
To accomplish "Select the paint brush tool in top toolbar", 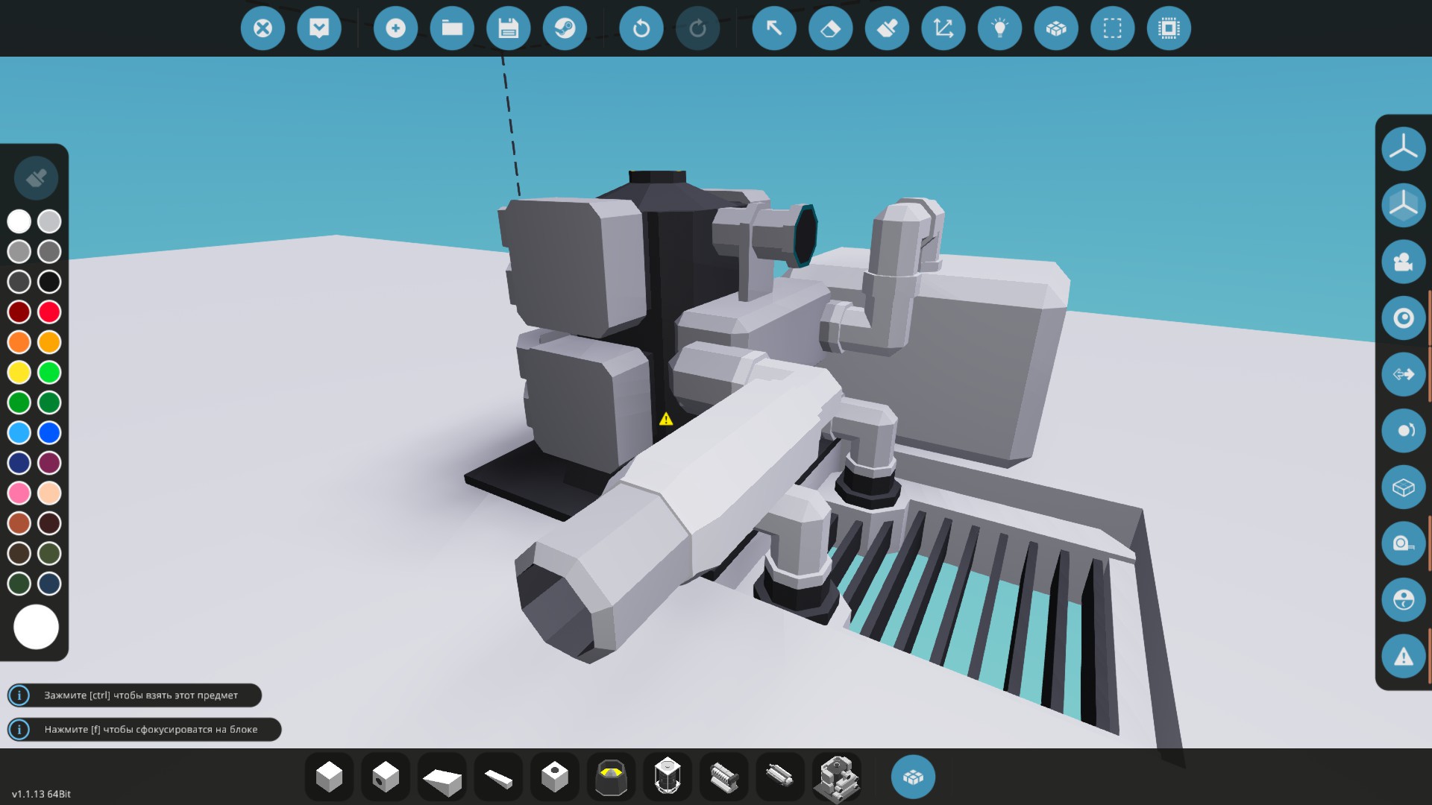I will pyautogui.click(x=887, y=28).
